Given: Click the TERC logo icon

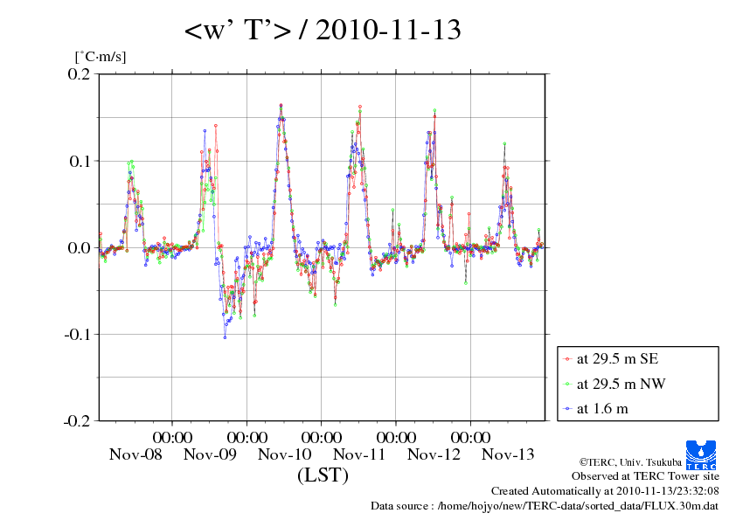Looking at the screenshot, I should pyautogui.click(x=701, y=455).
